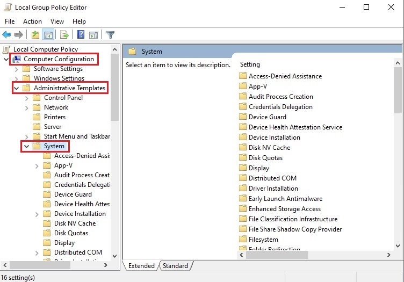Click the Forward arrow toolbar icon
The width and height of the screenshot is (404, 282).
click(x=19, y=34)
